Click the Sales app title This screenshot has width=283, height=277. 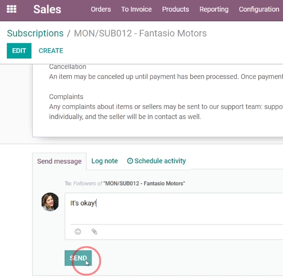[x=47, y=9]
